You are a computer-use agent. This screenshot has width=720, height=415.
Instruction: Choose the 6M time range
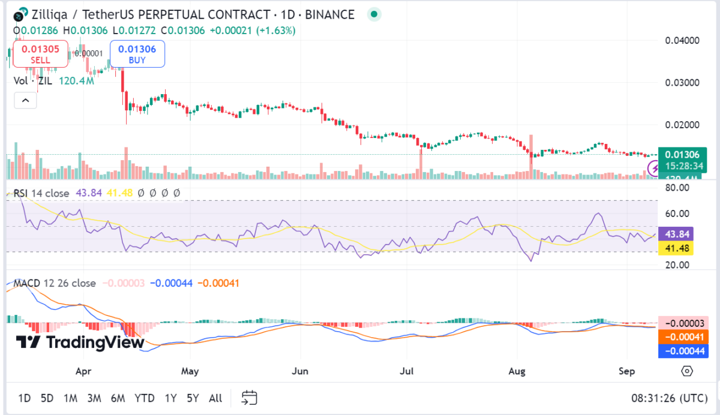[x=118, y=398]
